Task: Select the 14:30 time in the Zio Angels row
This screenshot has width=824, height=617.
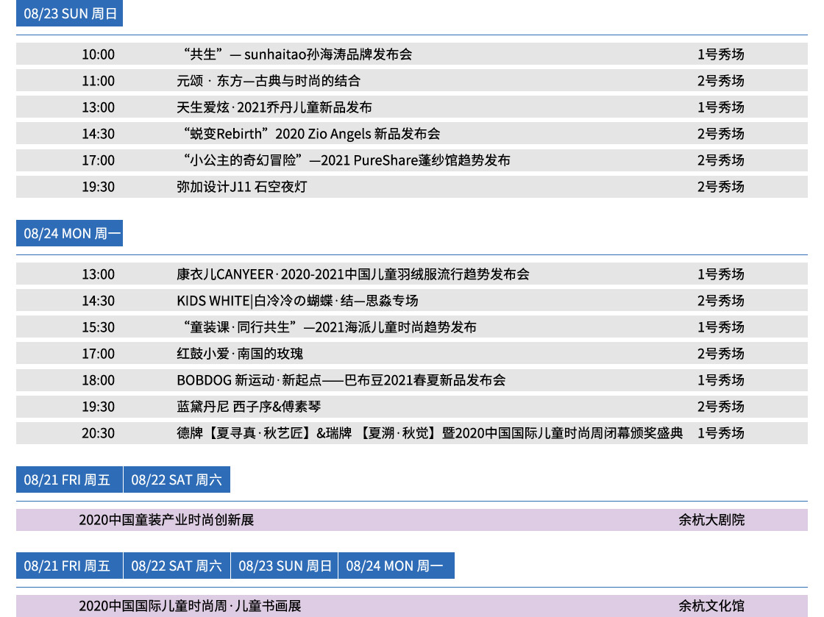Action: tap(99, 134)
